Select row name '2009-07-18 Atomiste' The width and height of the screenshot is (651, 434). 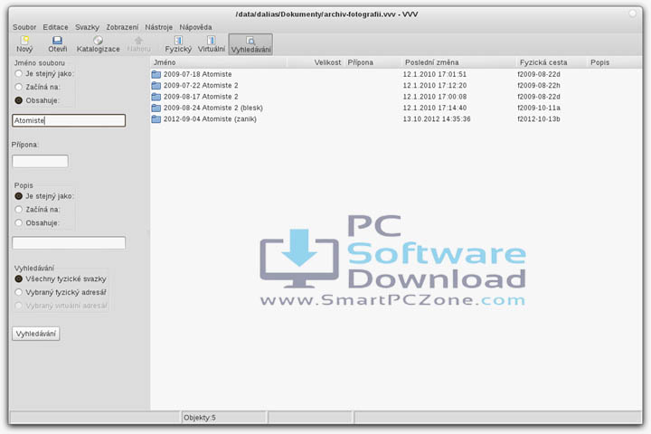(x=198, y=74)
